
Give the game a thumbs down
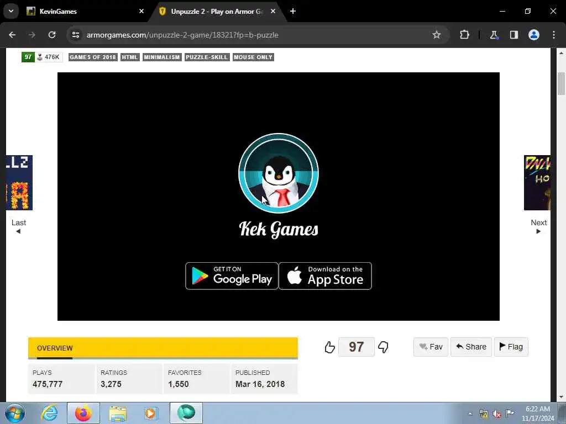[384, 347]
